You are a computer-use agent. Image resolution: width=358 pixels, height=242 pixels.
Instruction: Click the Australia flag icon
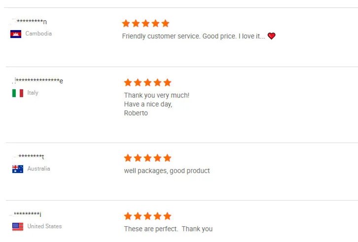coord(18,169)
